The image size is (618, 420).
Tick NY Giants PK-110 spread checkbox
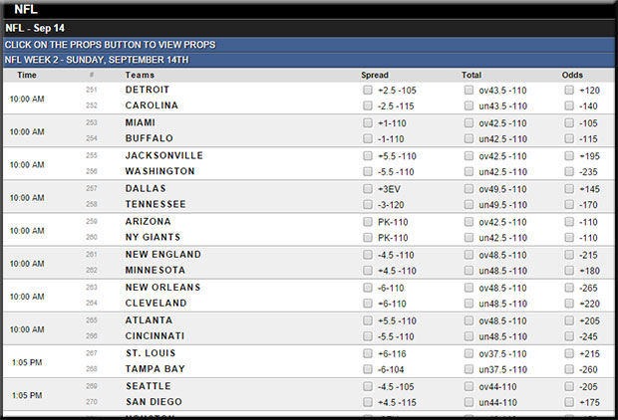(368, 238)
